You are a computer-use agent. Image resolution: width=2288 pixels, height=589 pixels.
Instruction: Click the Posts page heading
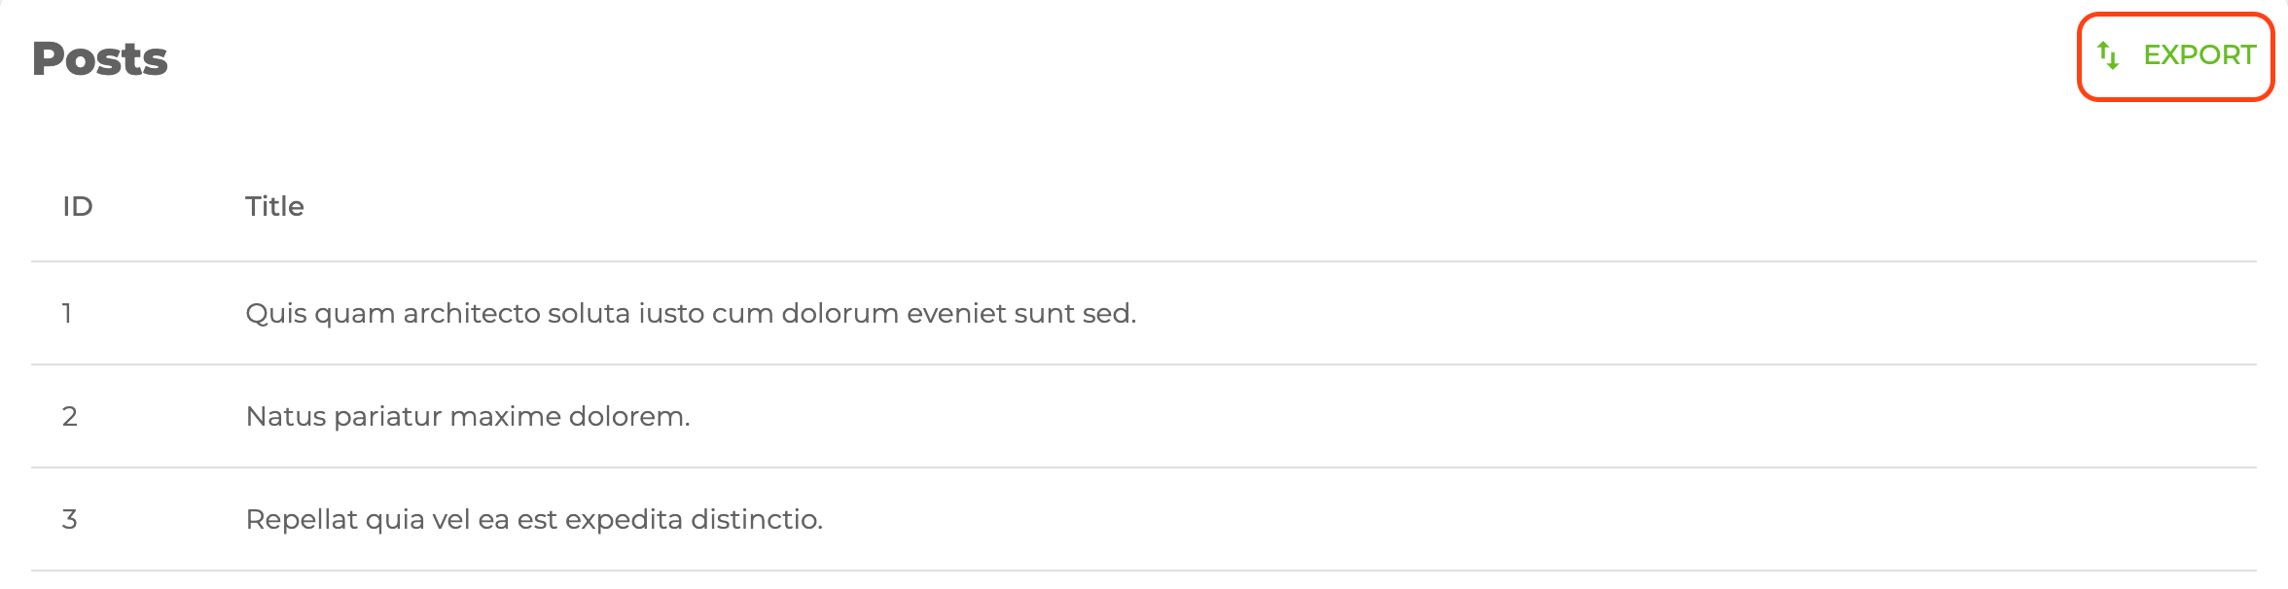[100, 60]
